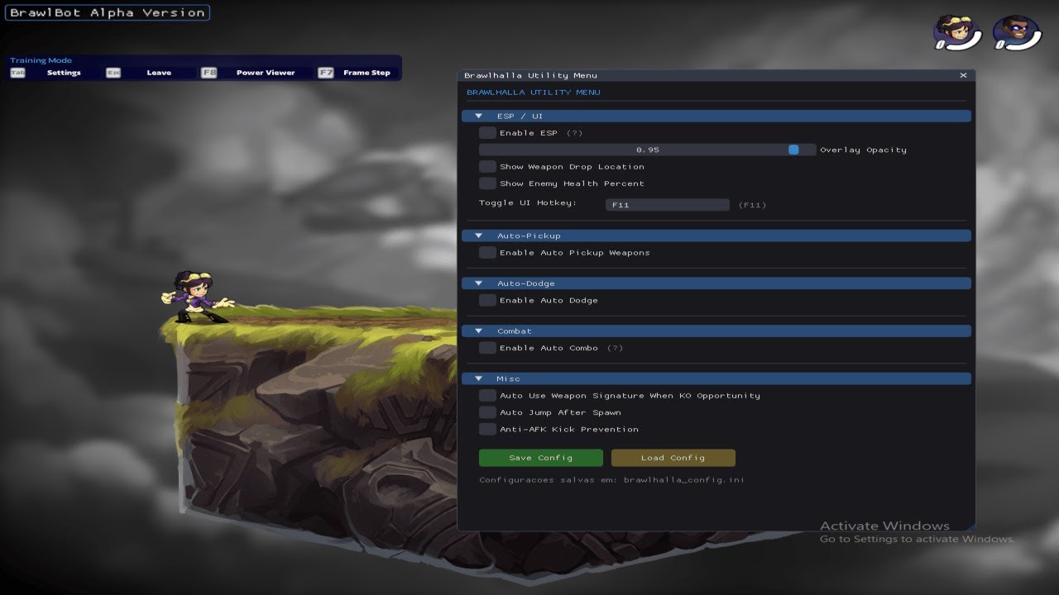
Task: Enable the ESP checkbox
Action: pos(487,133)
